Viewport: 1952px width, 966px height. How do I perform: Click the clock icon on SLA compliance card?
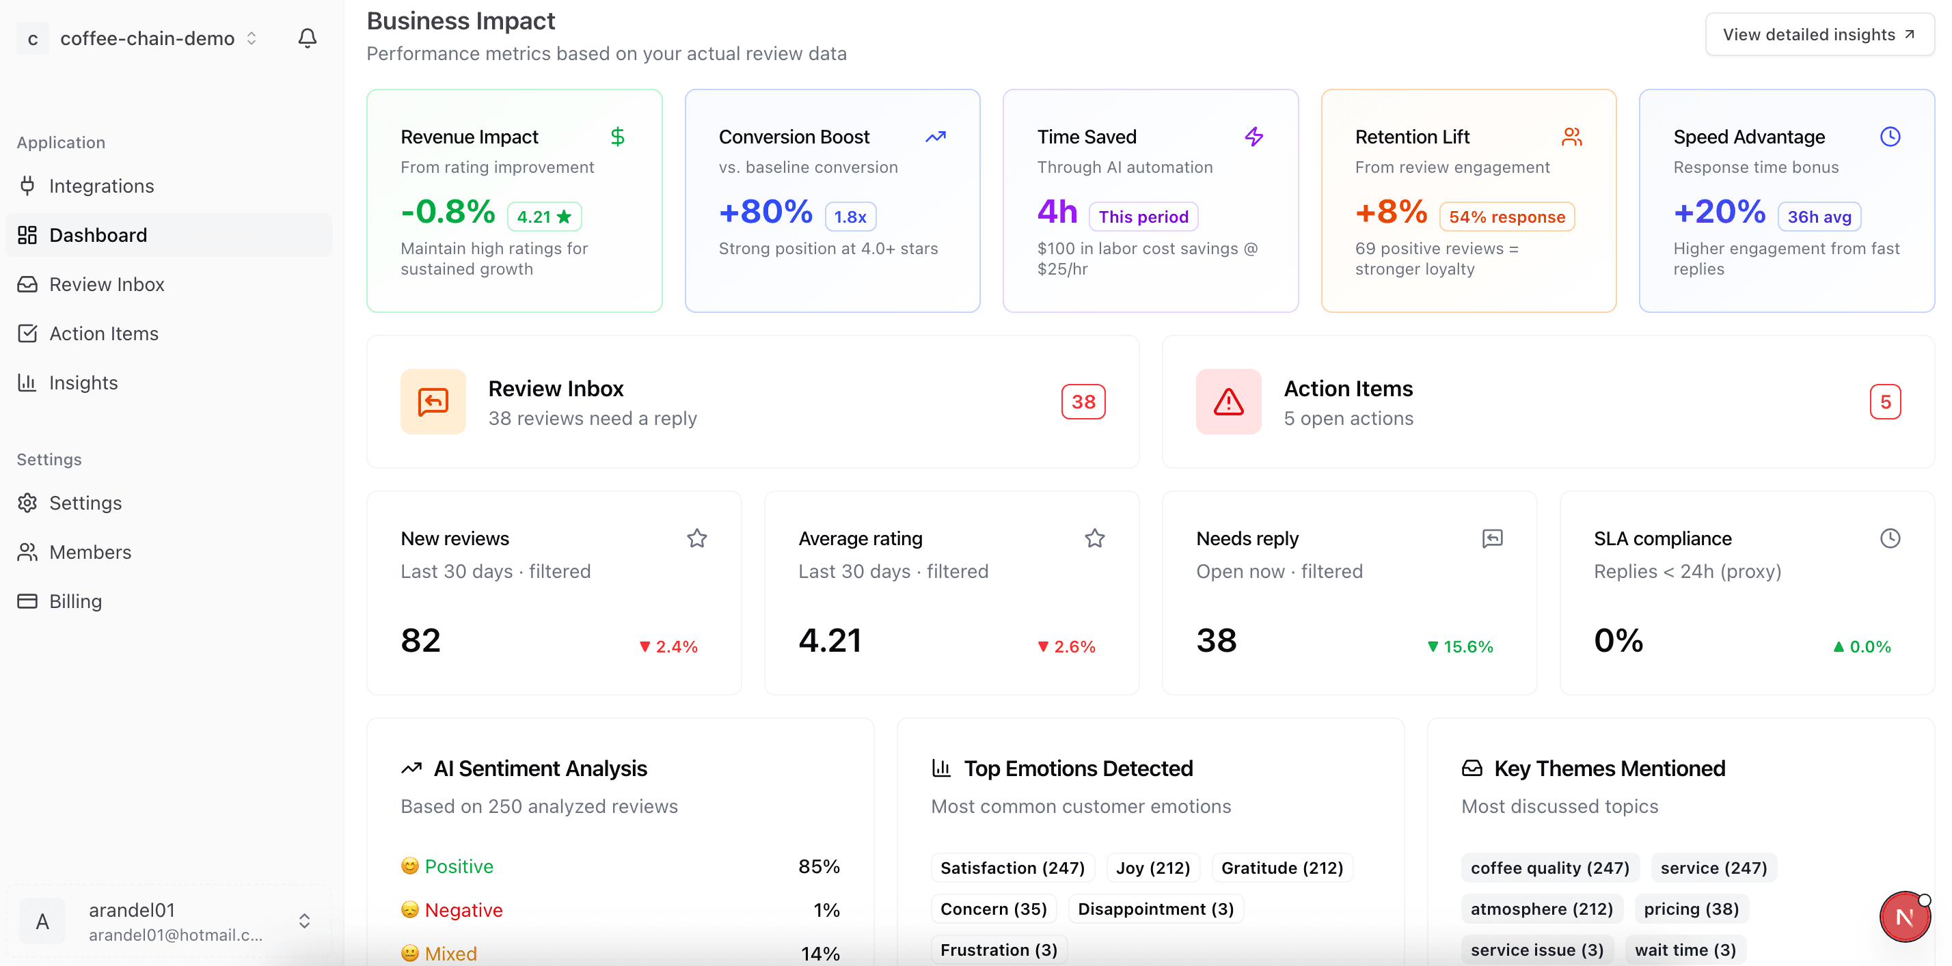[x=1890, y=538]
